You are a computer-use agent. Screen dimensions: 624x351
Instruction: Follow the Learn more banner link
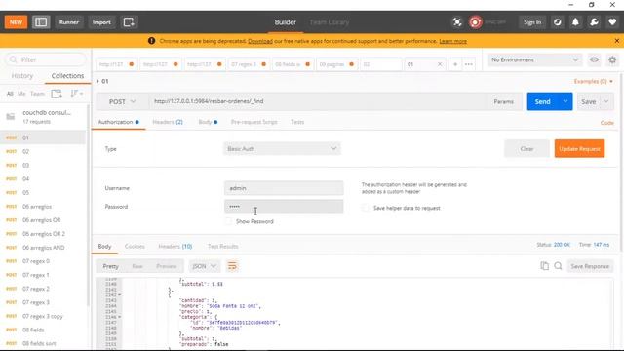point(452,41)
